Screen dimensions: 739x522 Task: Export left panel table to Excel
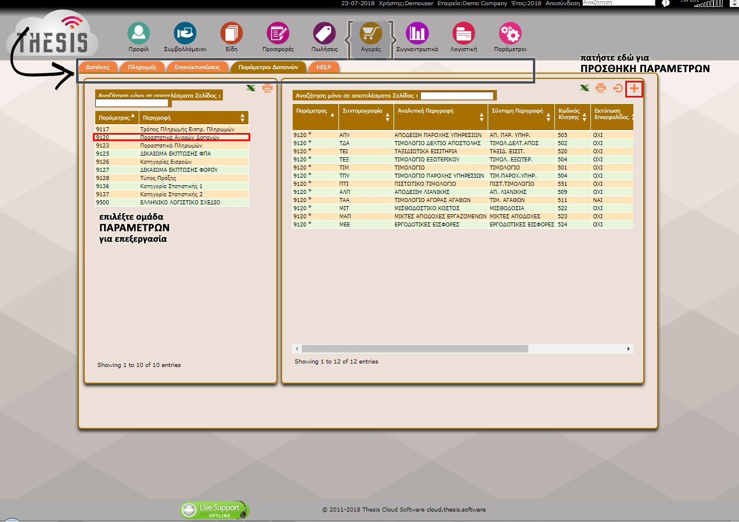(x=251, y=89)
